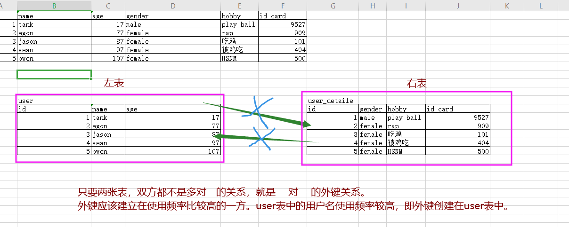The width and height of the screenshot is (569, 227).
Task: Click '吃鸡' cell in column E
Action: tap(239, 41)
